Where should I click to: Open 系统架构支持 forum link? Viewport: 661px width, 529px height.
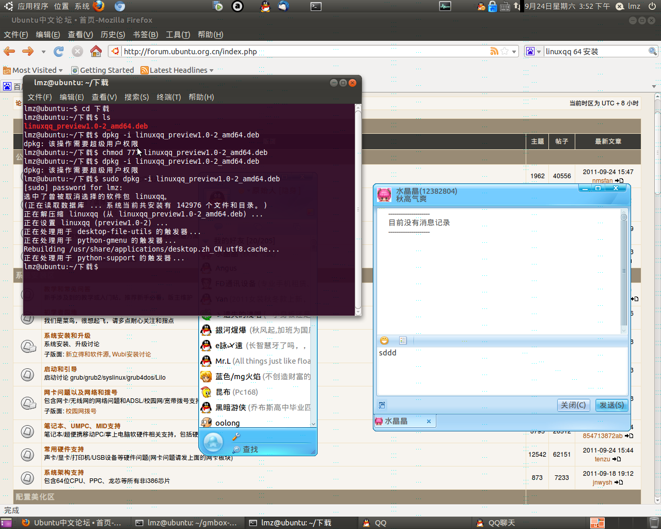tap(64, 473)
